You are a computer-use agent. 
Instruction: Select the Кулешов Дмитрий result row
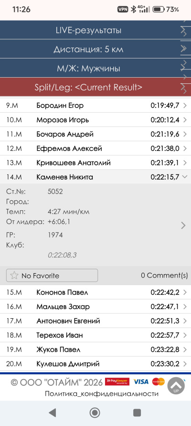point(95,364)
